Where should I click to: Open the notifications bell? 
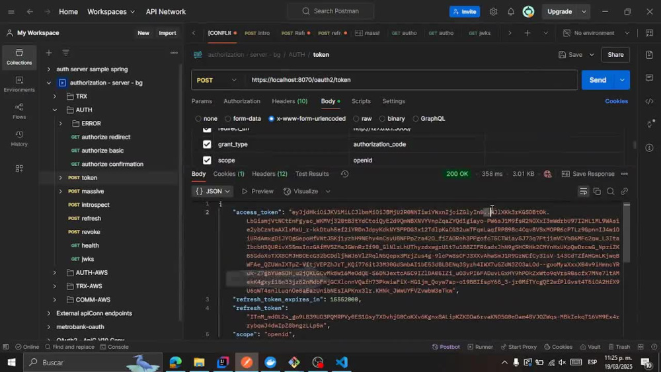pyautogui.click(x=510, y=12)
